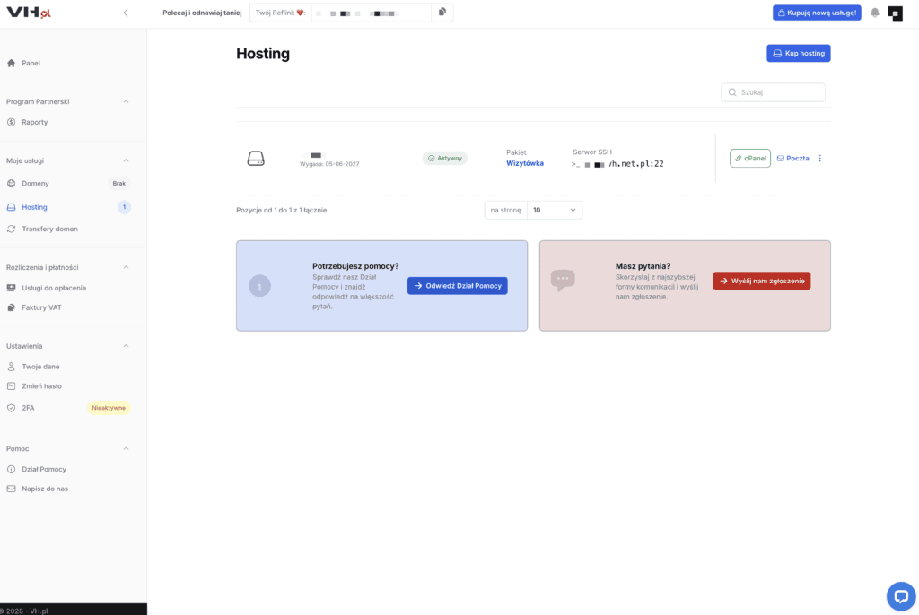Viewport: 919px width, 615px height.
Task: Copy the reflink with the copy icon
Action: [x=442, y=13]
